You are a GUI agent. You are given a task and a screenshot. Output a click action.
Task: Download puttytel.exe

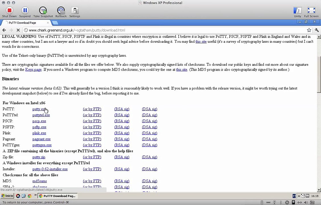(x=41, y=115)
